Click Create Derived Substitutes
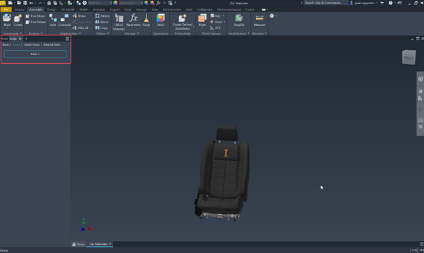424x253 pixels. tap(183, 22)
